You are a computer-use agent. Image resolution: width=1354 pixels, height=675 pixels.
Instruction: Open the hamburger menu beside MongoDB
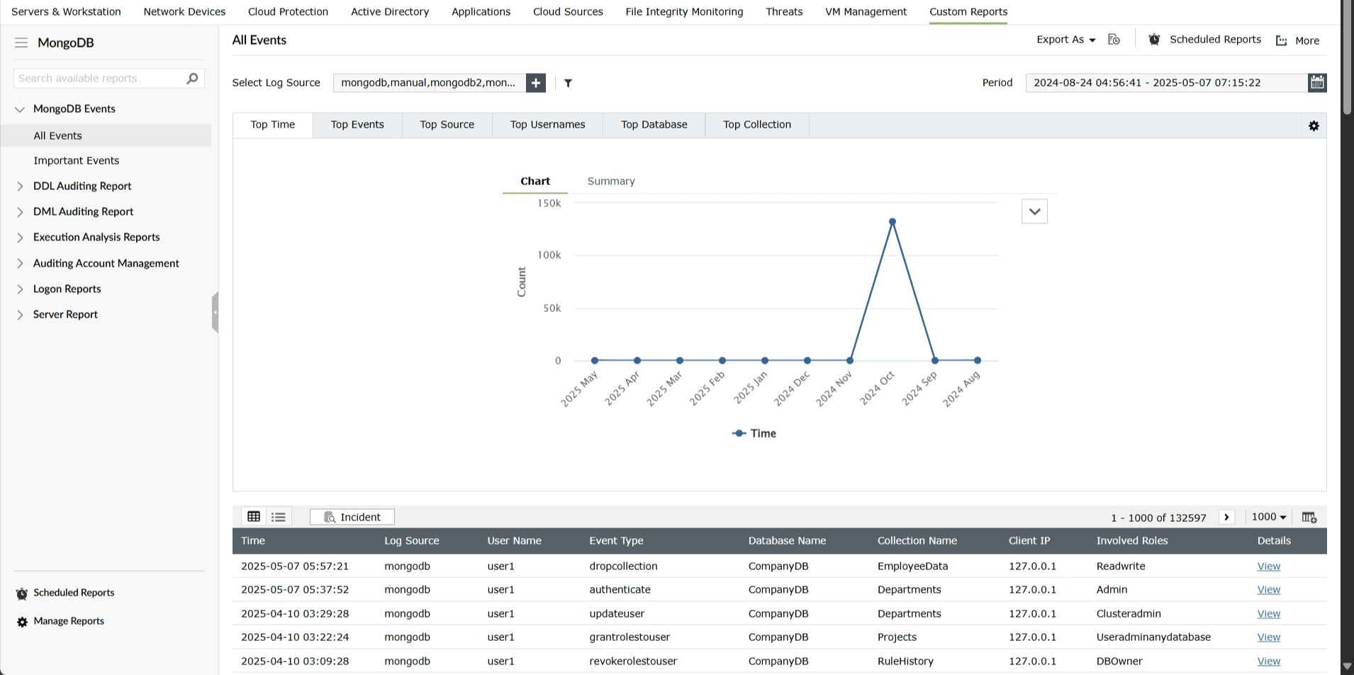pos(21,43)
